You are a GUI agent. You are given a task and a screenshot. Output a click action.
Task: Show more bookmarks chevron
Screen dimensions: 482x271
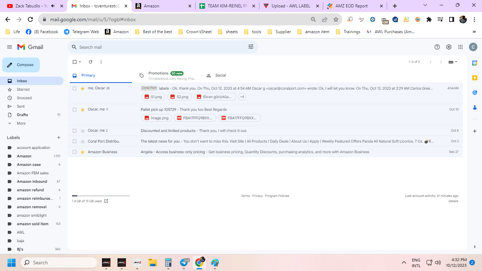click(474, 32)
